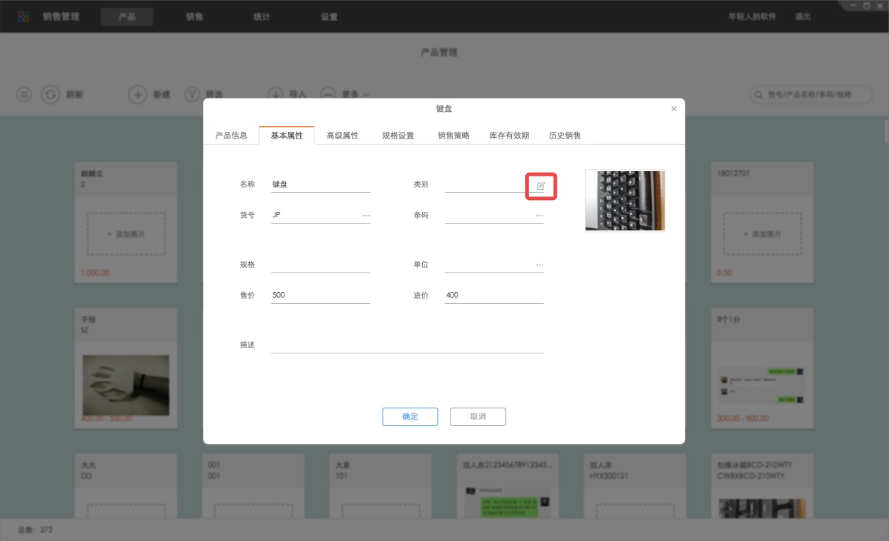Click the 年轻人的软件 account link
889x541 pixels.
point(752,16)
